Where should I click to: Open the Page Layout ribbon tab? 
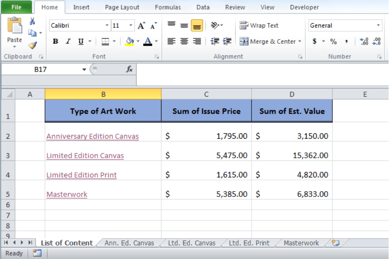122,7
